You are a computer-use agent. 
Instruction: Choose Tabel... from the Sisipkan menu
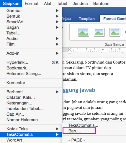[x=31, y=33]
